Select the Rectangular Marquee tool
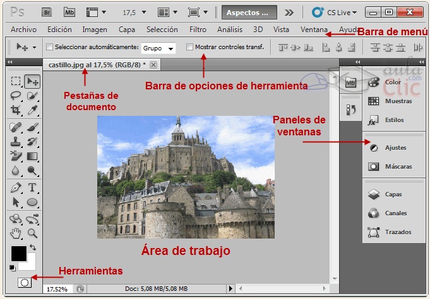Image resolution: width=430 pixels, height=299 pixels. point(16,81)
